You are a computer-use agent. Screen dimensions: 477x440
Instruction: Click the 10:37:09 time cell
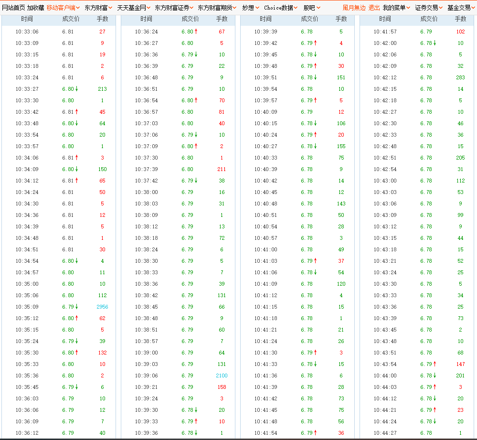[146, 146]
